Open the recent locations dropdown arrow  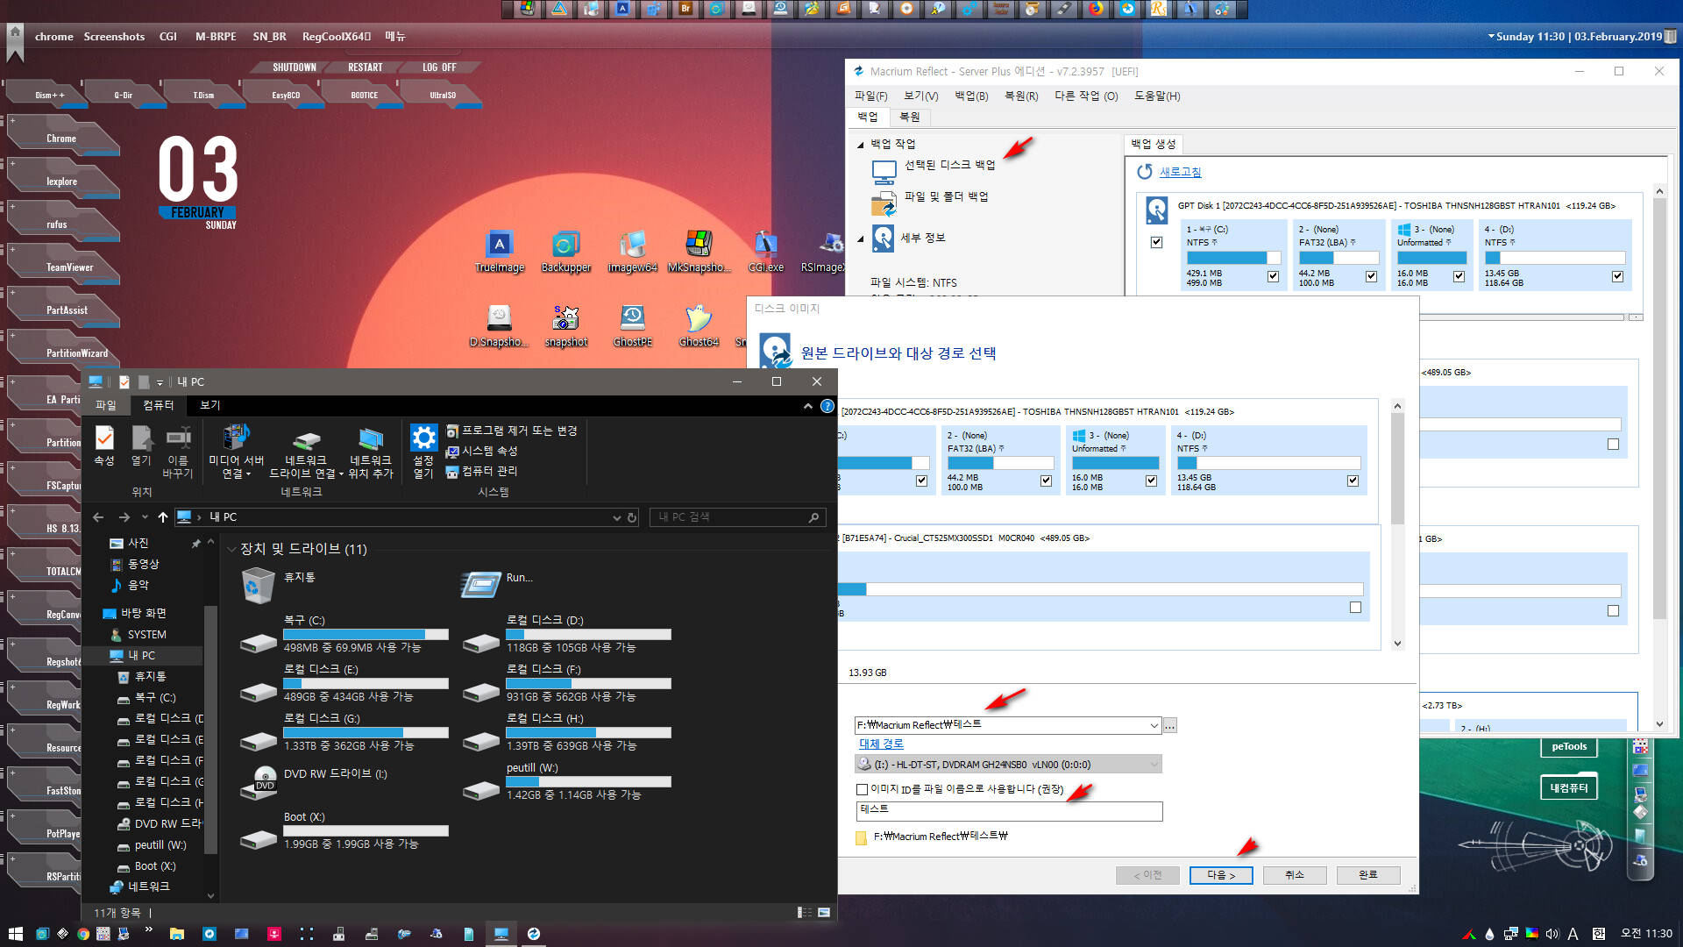click(145, 517)
